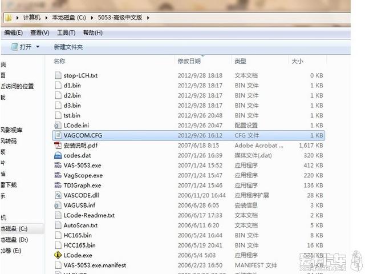Image resolution: width=365 pixels, height=274 pixels.
Task: Click file name TDIGraph.exe
Action: (x=82, y=186)
